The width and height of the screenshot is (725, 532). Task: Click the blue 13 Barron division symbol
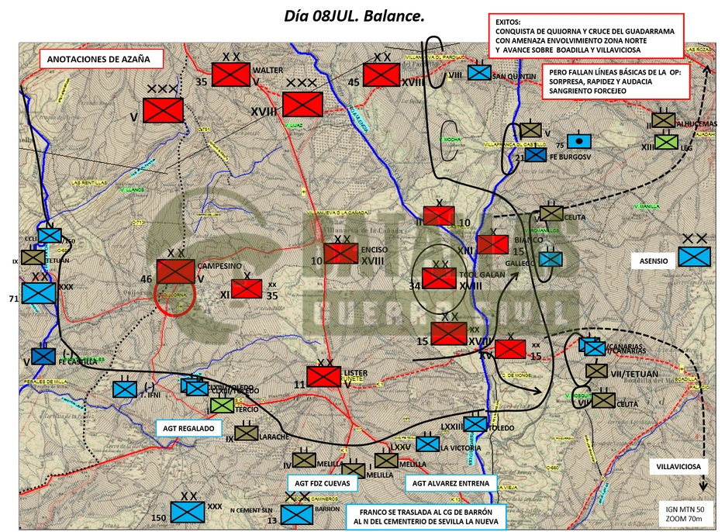point(297,514)
